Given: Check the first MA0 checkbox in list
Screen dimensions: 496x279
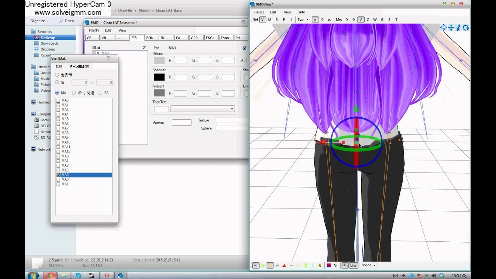Looking at the screenshot, I should coord(58,100).
